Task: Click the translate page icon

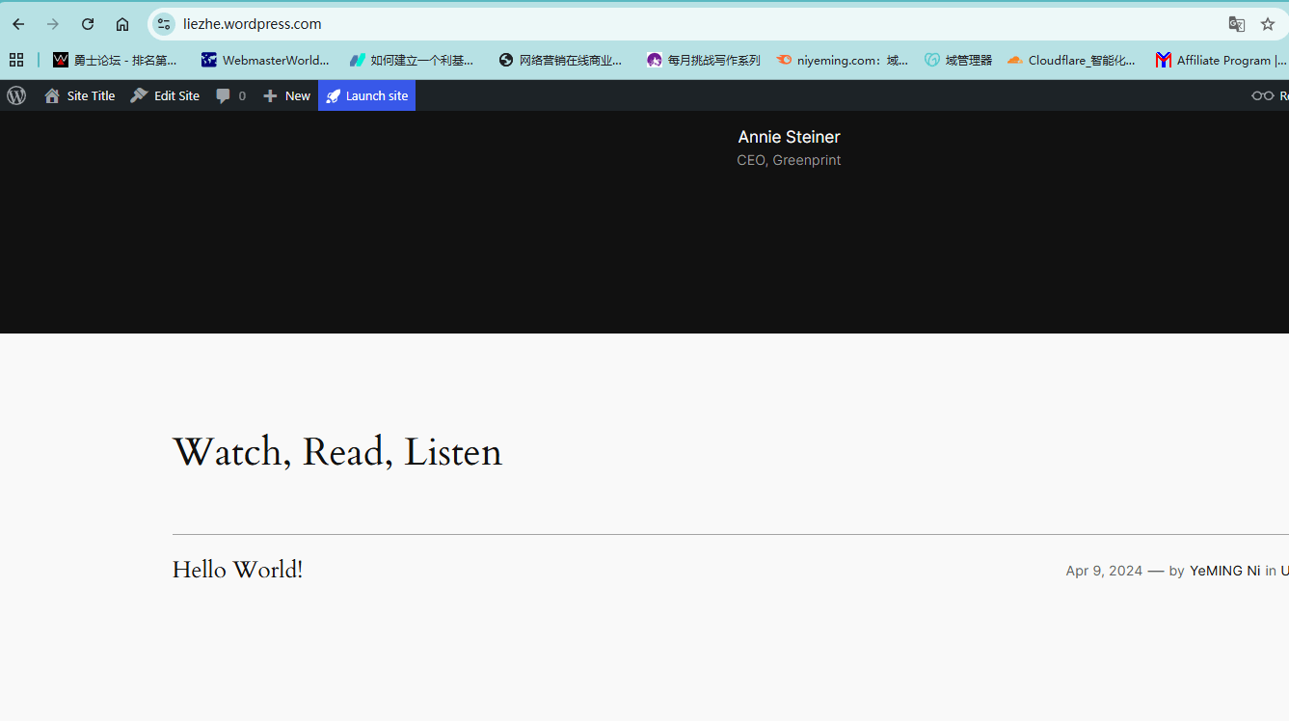Action: coord(1236,24)
